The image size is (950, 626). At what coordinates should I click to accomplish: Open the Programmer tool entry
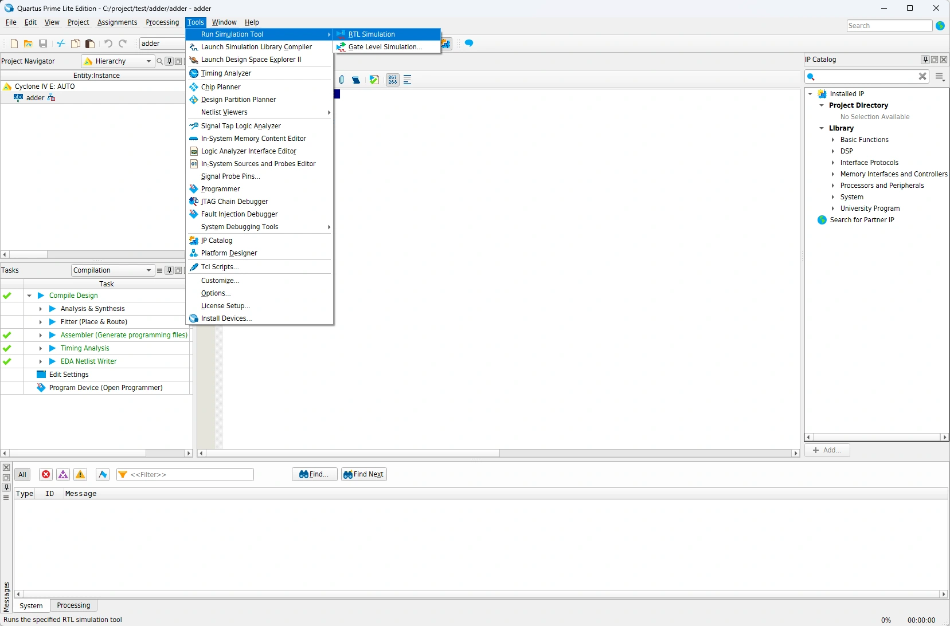[x=220, y=189]
